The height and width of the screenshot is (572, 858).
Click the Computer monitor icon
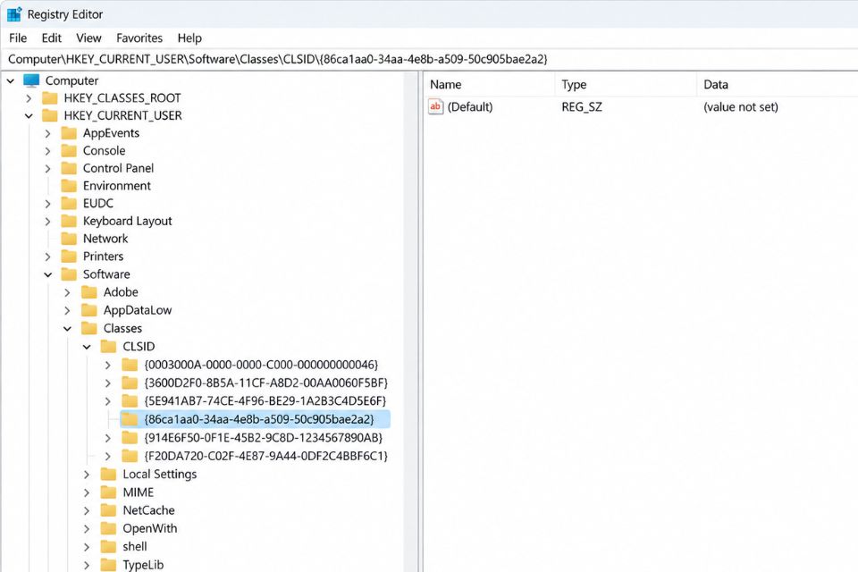[x=31, y=80]
